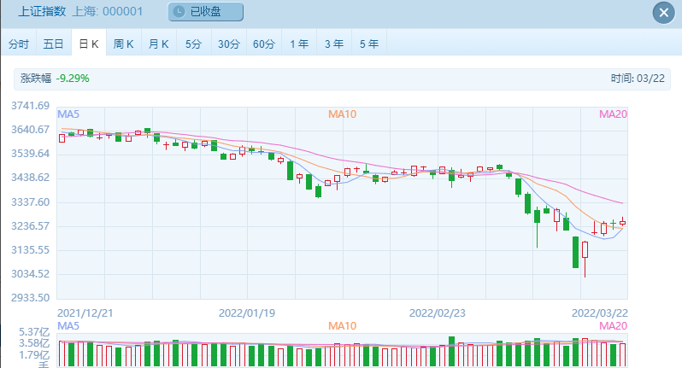This screenshot has width=682, height=368.
Task: Click the MA20 legend in volume chart
Action: [614, 326]
